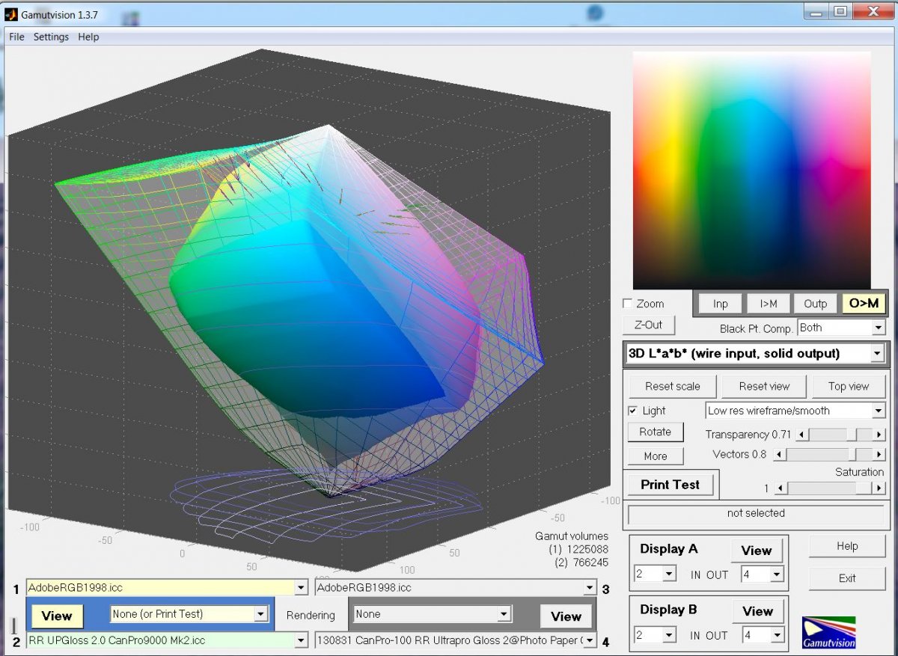Choose the I>M display mode
898x656 pixels.
[768, 303]
